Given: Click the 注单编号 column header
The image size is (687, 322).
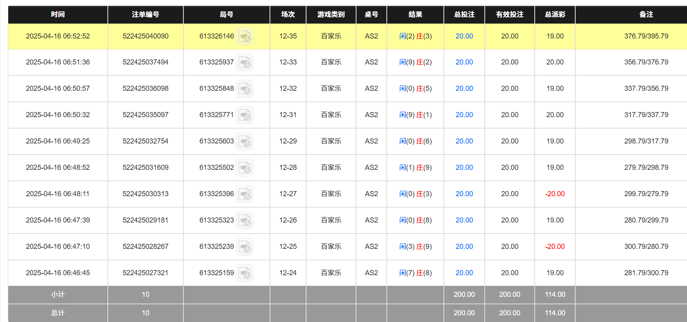Looking at the screenshot, I should (145, 15).
